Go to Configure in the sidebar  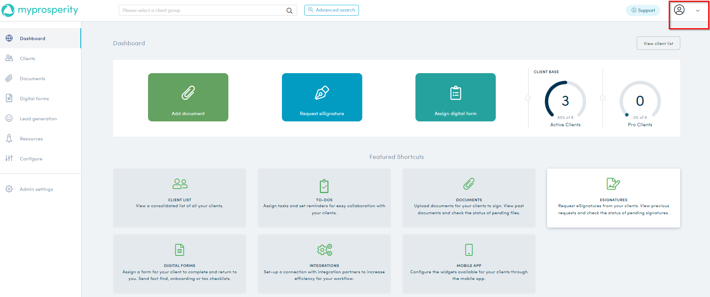click(31, 159)
